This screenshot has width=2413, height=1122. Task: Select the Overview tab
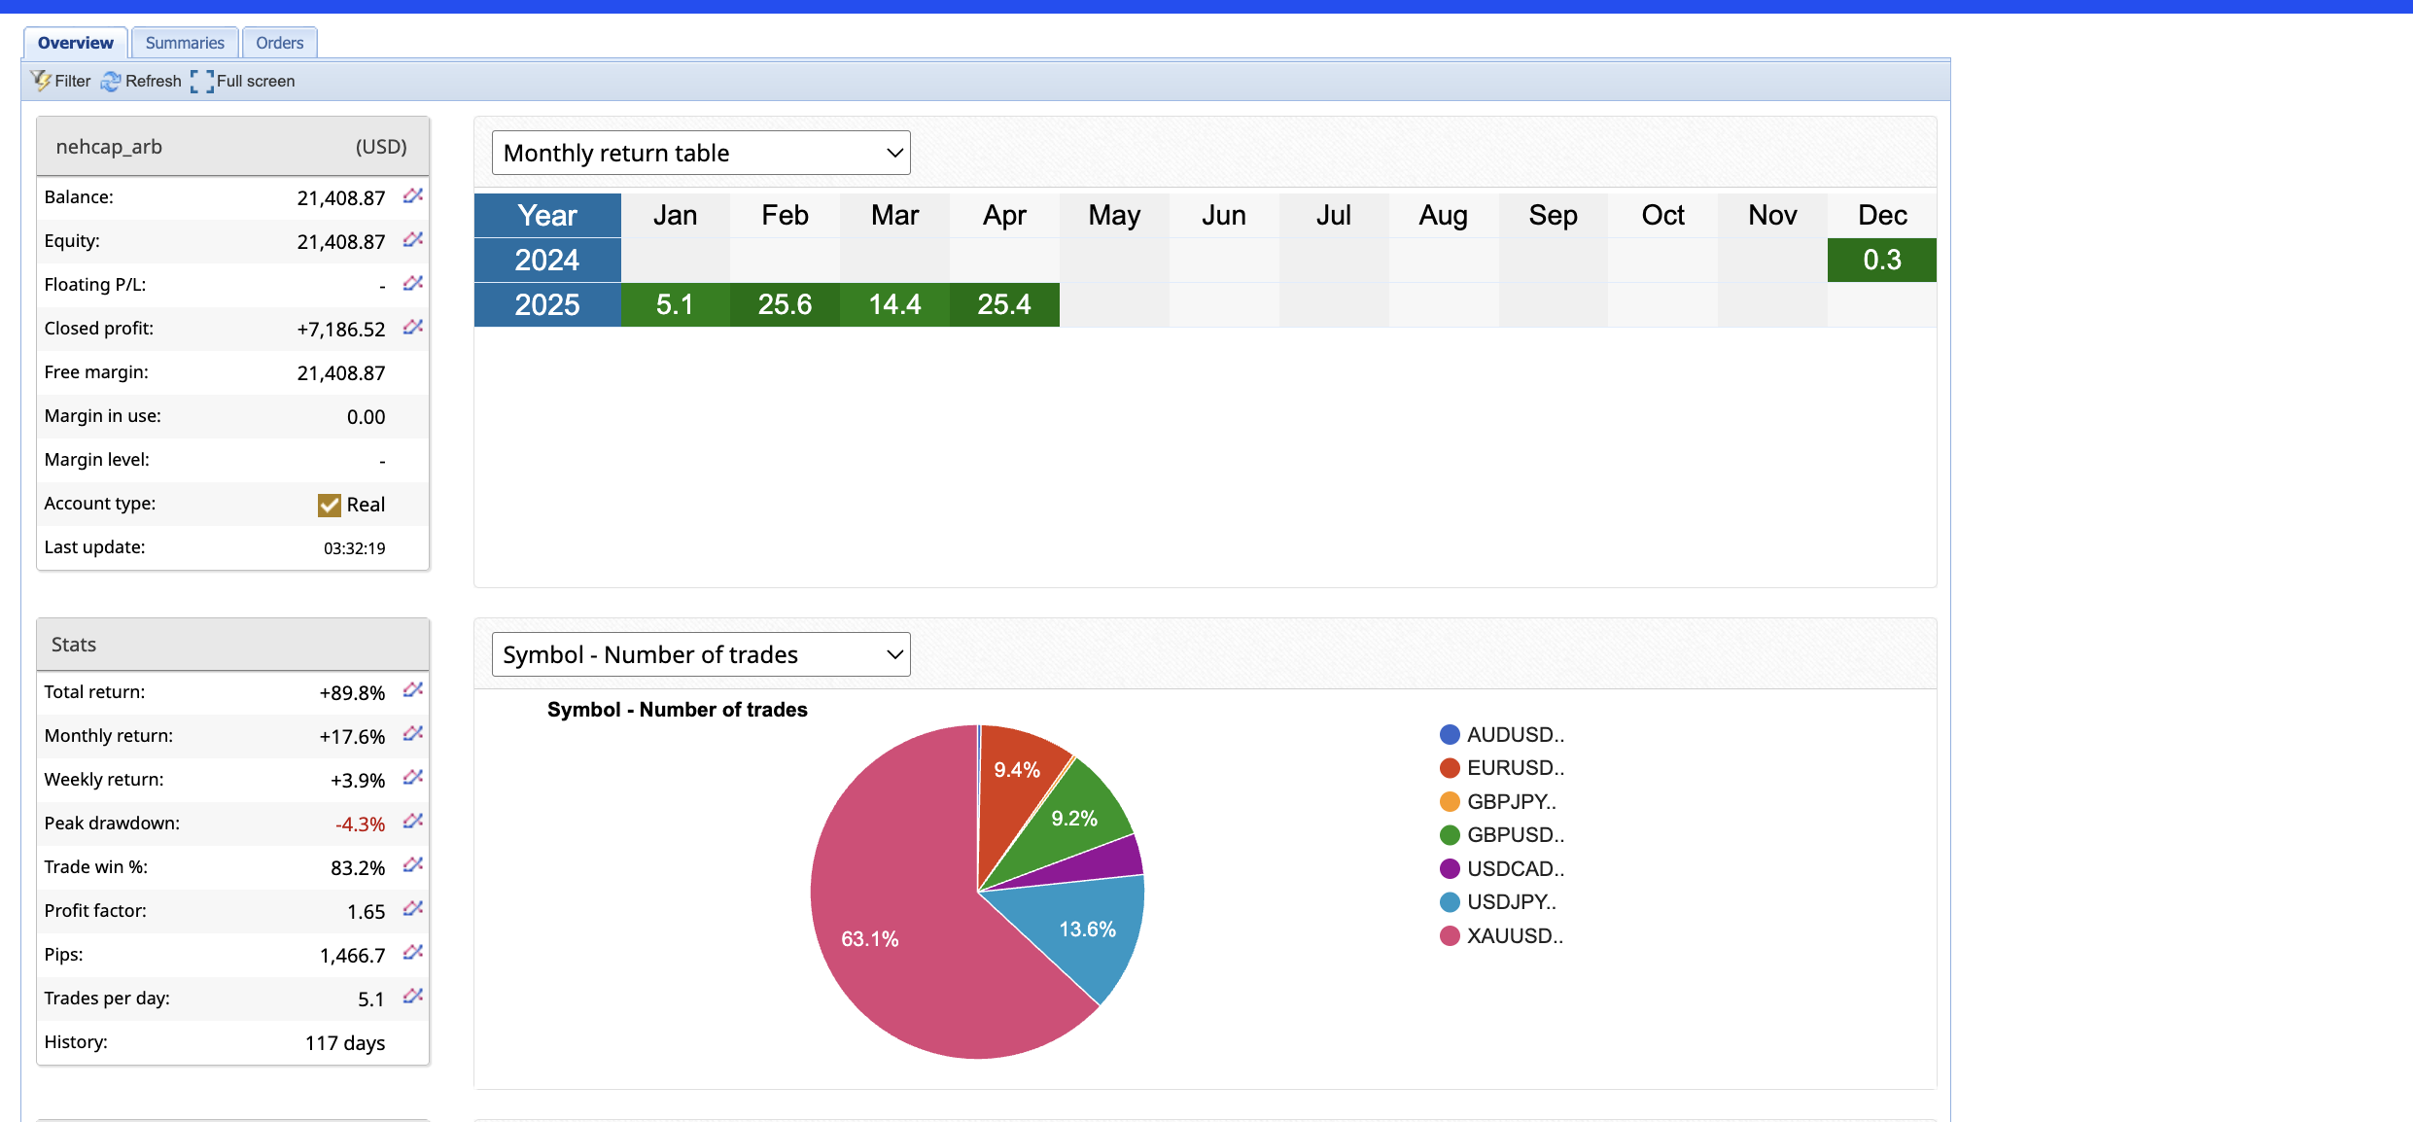click(76, 43)
